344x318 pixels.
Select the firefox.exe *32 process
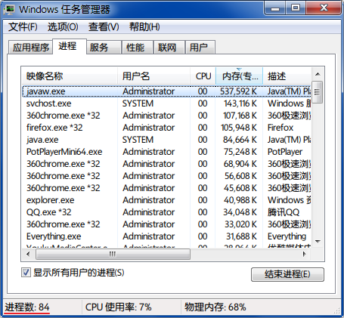[x=166, y=128]
